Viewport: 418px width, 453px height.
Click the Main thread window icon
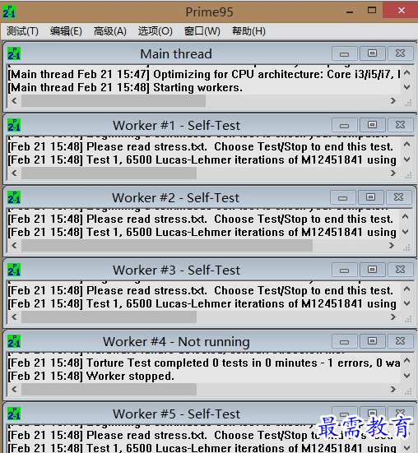click(14, 53)
